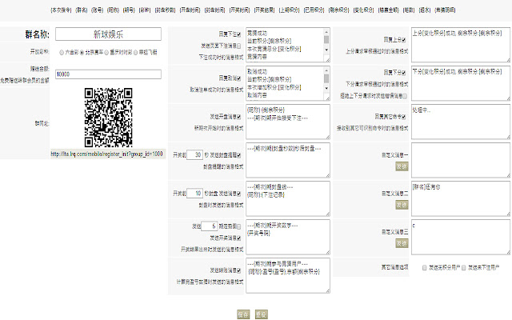This screenshot has width=512, height=320.
Task: Toggle the unchecked checkbox under 回复下注
Action: (x=239, y=46)
